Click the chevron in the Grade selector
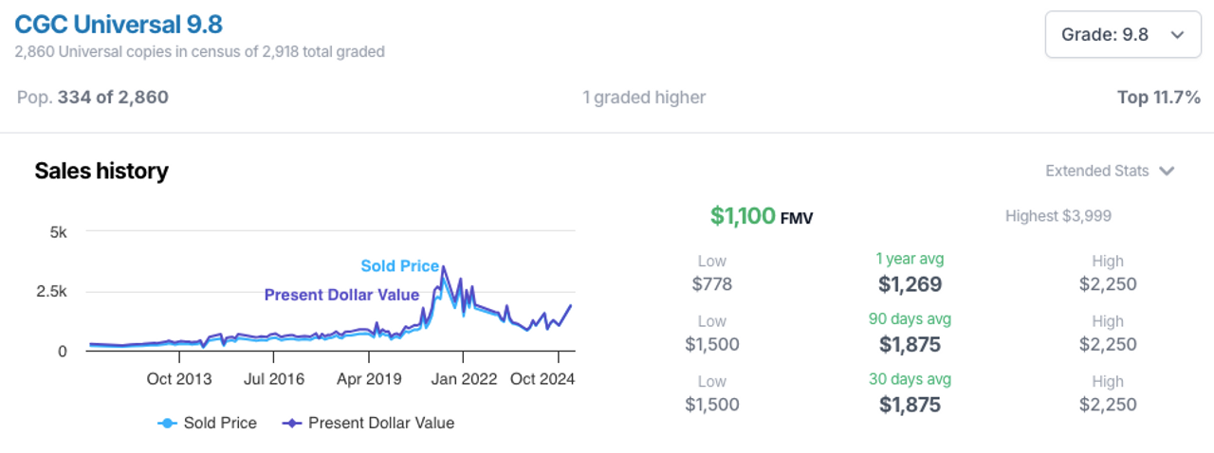Image resolution: width=1214 pixels, height=453 pixels. (x=1177, y=35)
